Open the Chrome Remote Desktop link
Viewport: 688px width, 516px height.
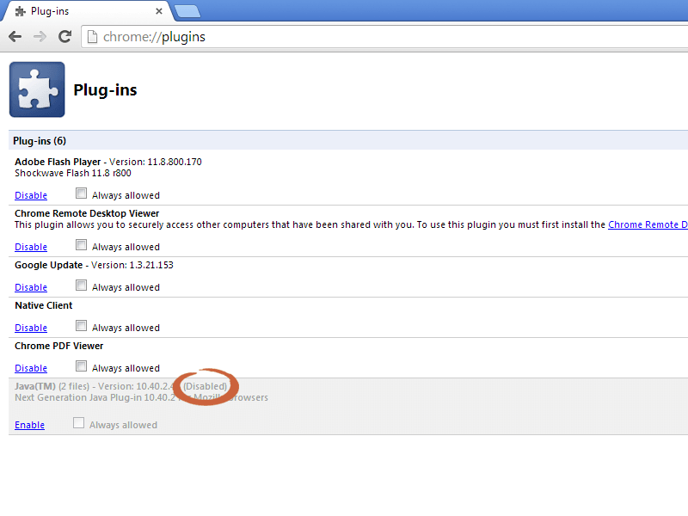647,224
